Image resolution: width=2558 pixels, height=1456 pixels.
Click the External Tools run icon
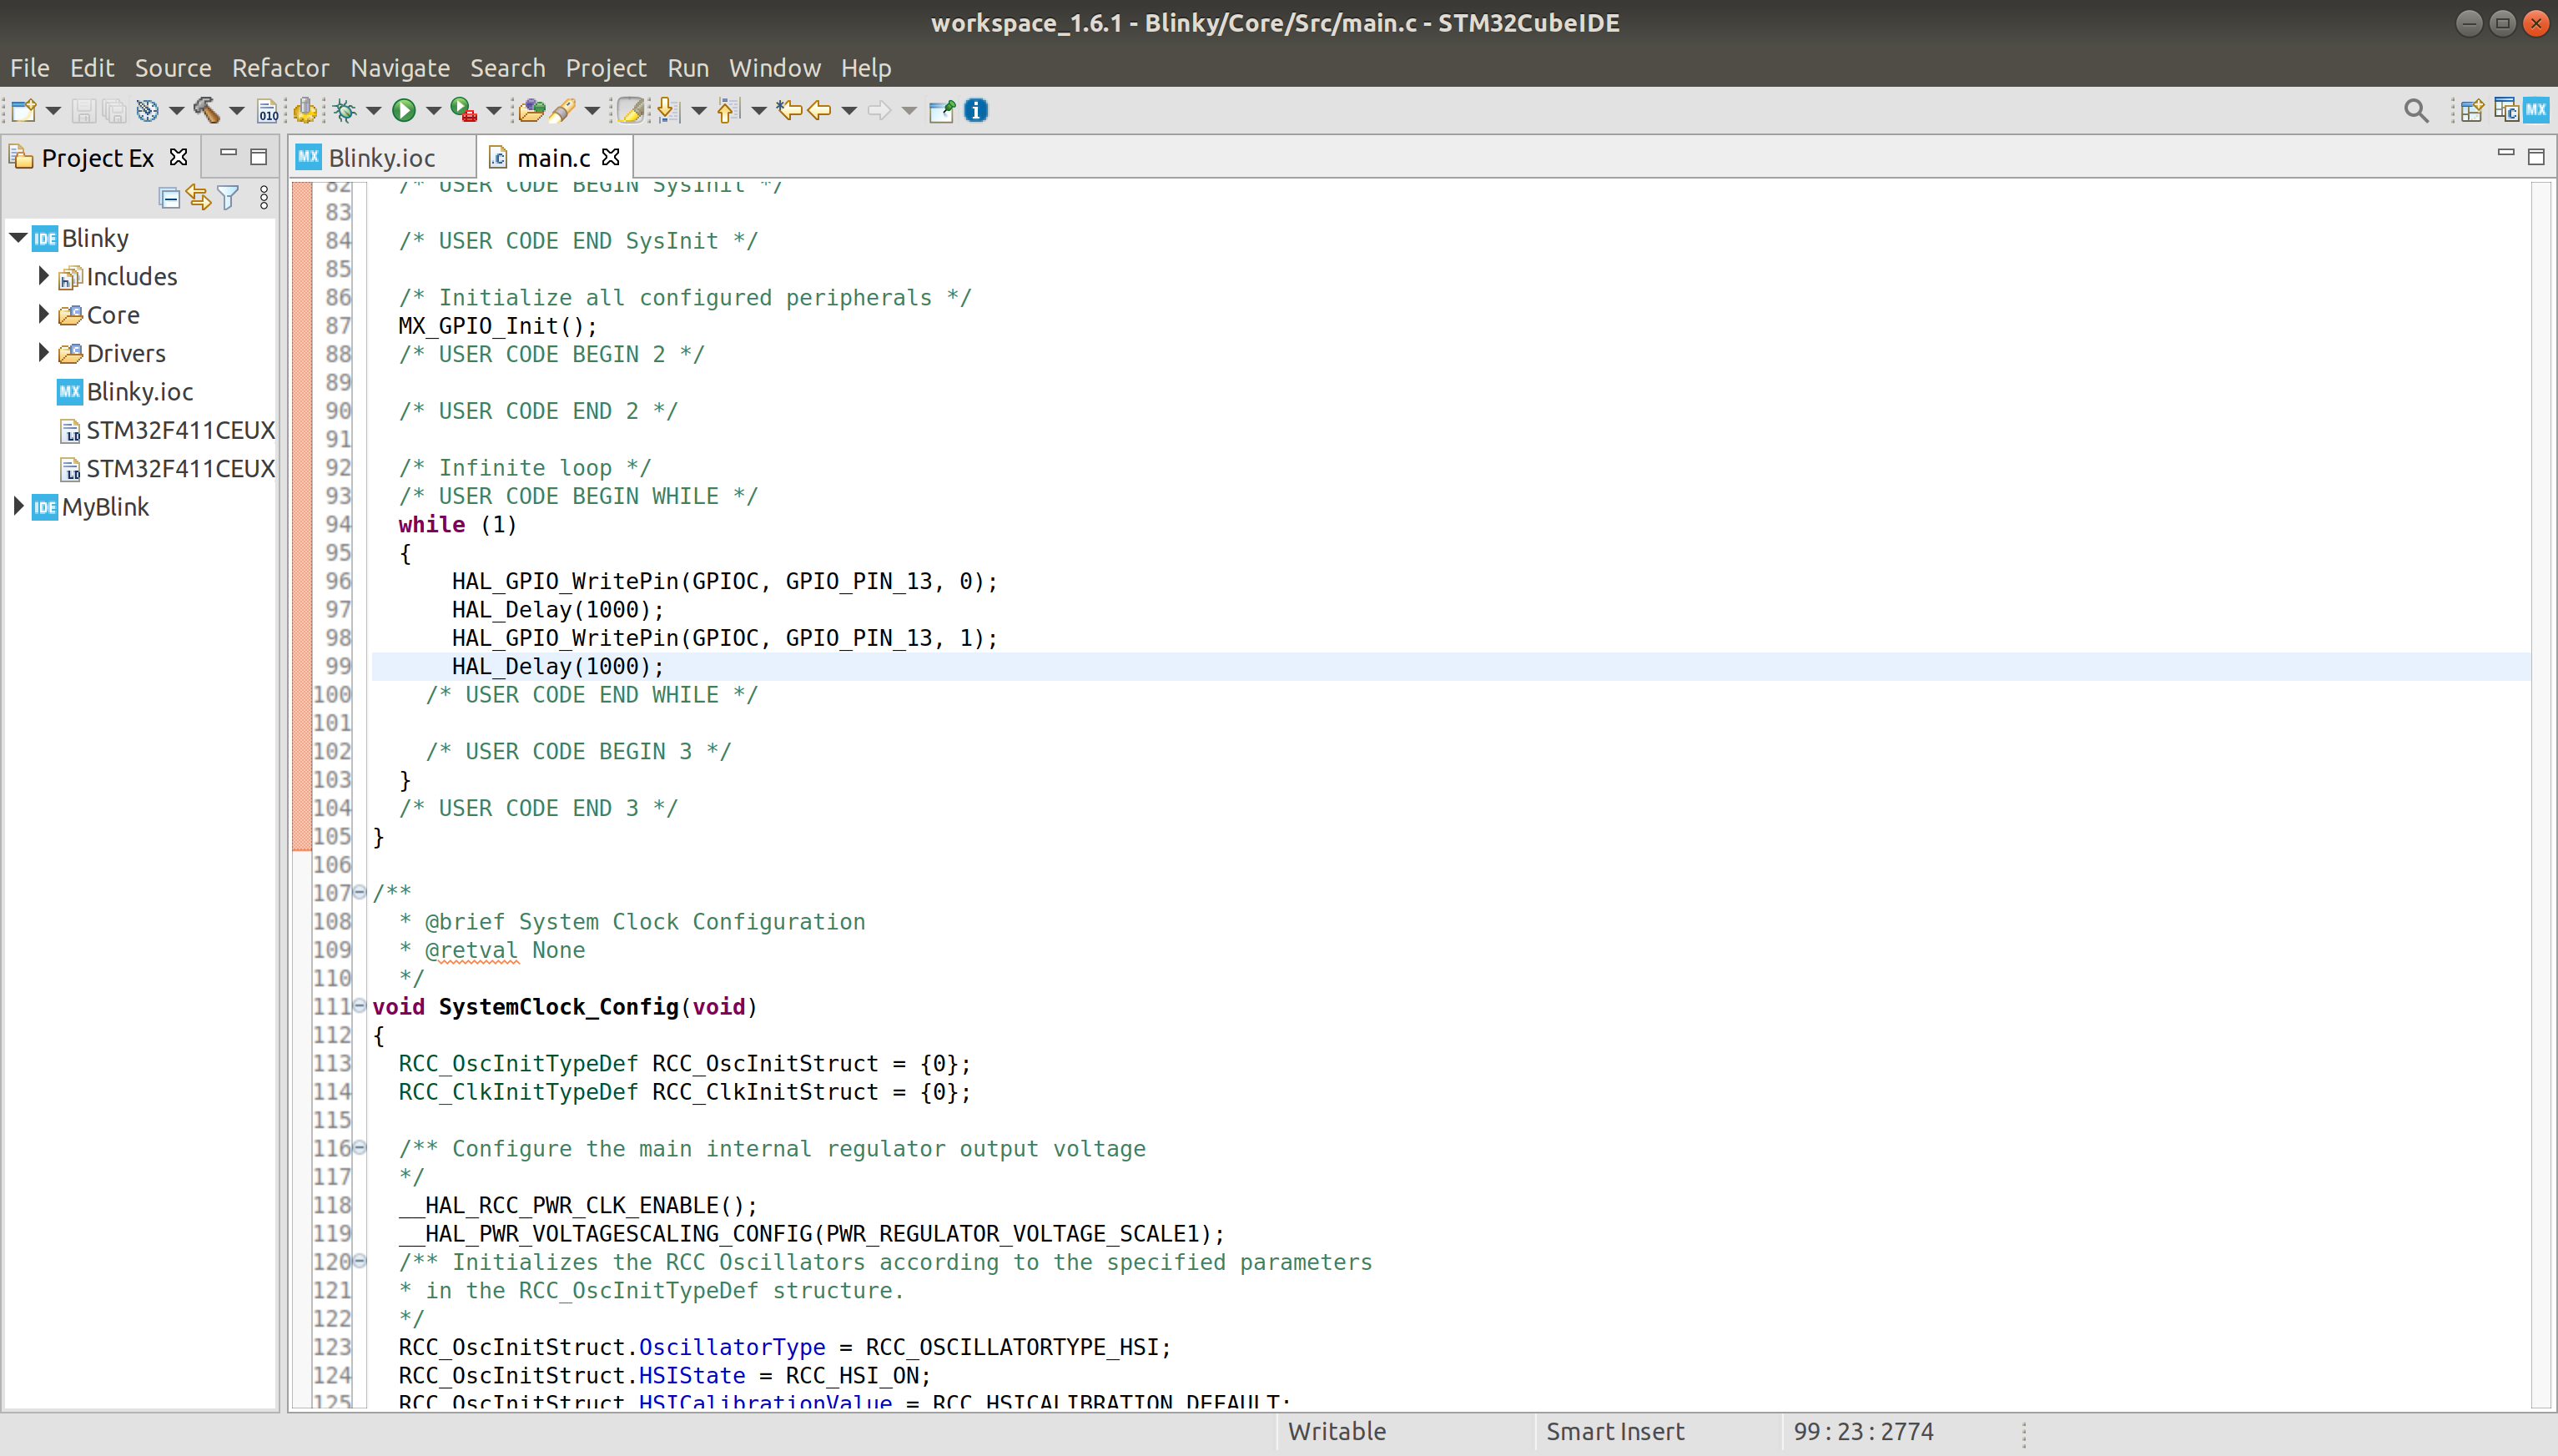pyautogui.click(x=463, y=110)
